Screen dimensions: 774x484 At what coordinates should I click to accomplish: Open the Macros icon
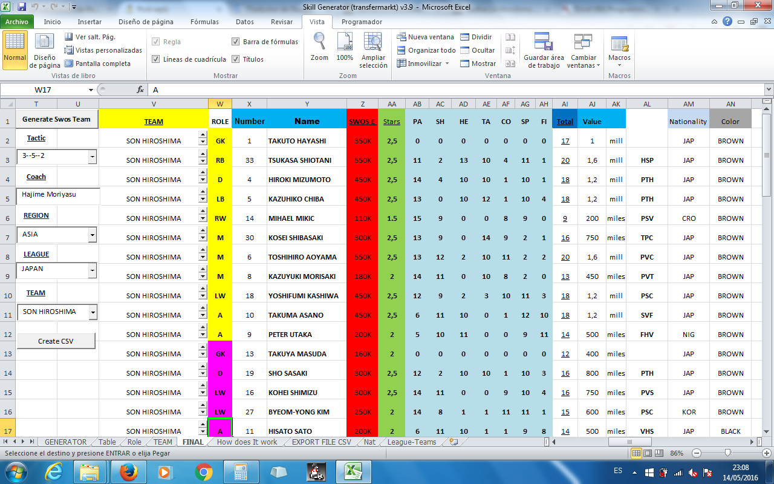point(619,45)
